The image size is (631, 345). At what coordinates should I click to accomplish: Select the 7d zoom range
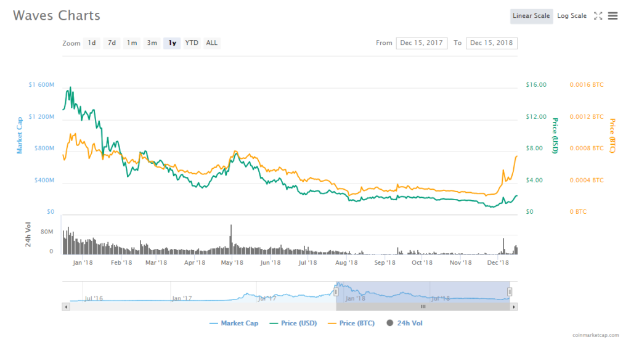tap(112, 43)
